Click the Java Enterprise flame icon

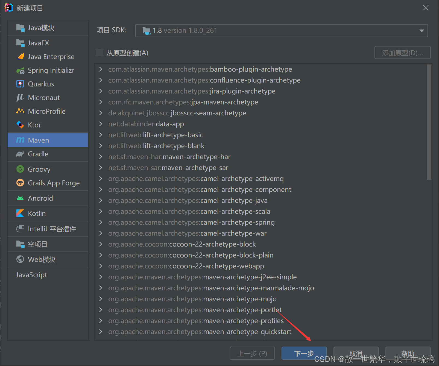[x=21, y=57]
